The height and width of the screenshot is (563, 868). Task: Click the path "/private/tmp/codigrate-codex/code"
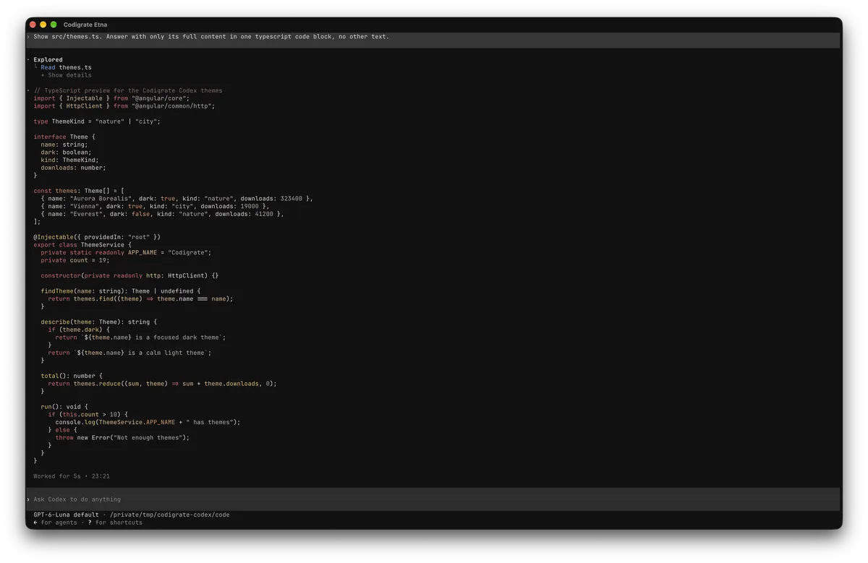pyautogui.click(x=169, y=515)
